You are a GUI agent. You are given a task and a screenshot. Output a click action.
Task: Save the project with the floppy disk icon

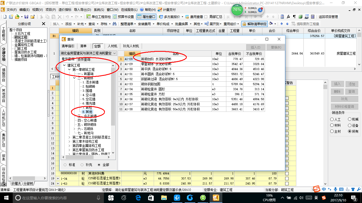click(27, 17)
